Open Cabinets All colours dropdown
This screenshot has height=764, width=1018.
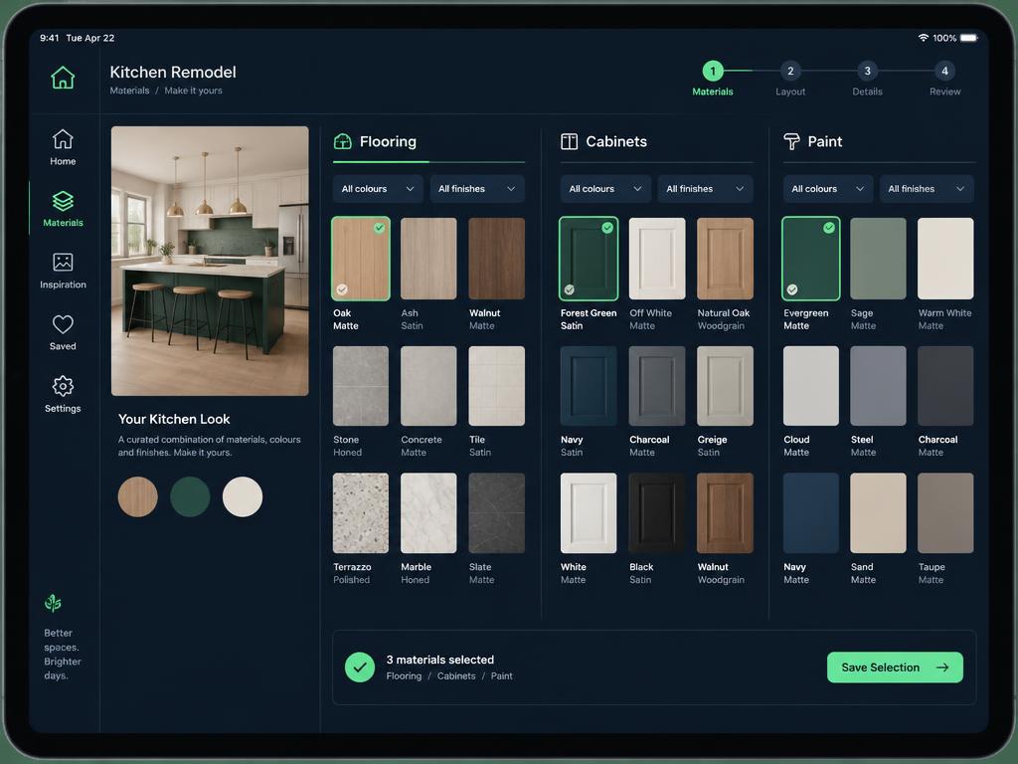[x=605, y=188]
